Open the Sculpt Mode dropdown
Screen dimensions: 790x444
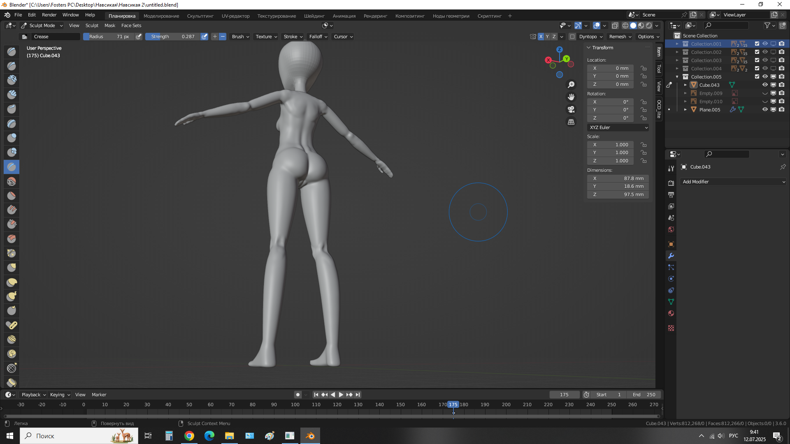point(42,25)
